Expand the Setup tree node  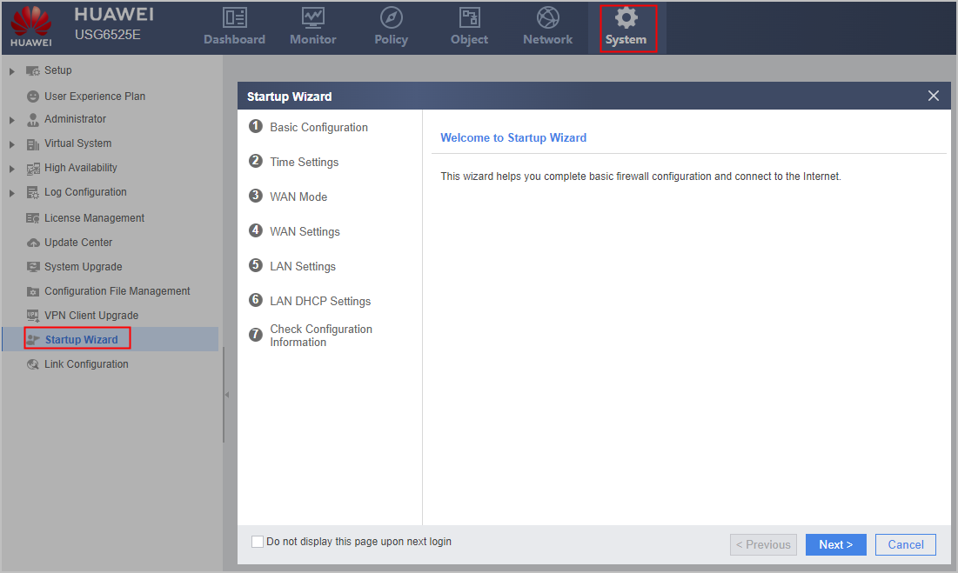point(11,71)
